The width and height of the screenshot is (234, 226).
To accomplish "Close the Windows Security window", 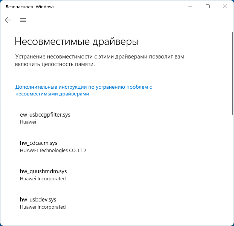I will click(225, 6).
